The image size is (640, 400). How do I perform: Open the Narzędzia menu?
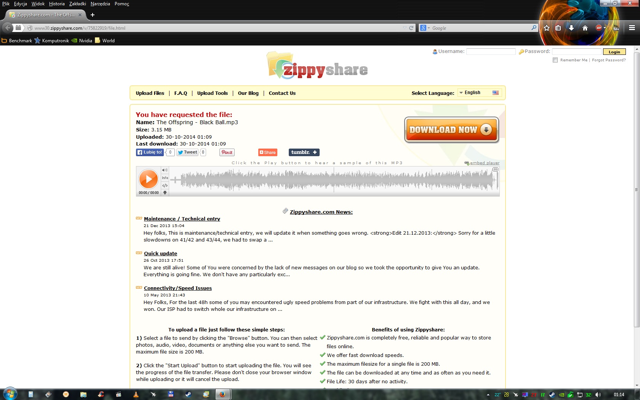tap(100, 4)
